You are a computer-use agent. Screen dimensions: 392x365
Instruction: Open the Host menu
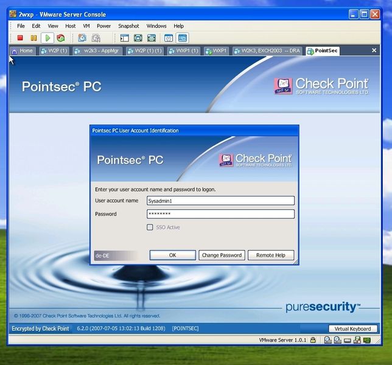(x=70, y=26)
